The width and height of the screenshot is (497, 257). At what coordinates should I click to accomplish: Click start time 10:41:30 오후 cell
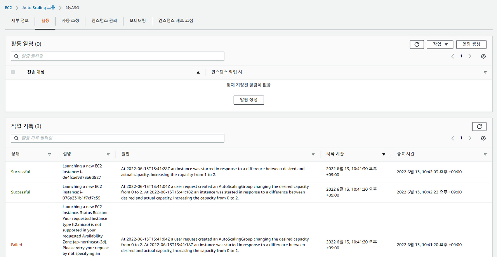(351, 171)
